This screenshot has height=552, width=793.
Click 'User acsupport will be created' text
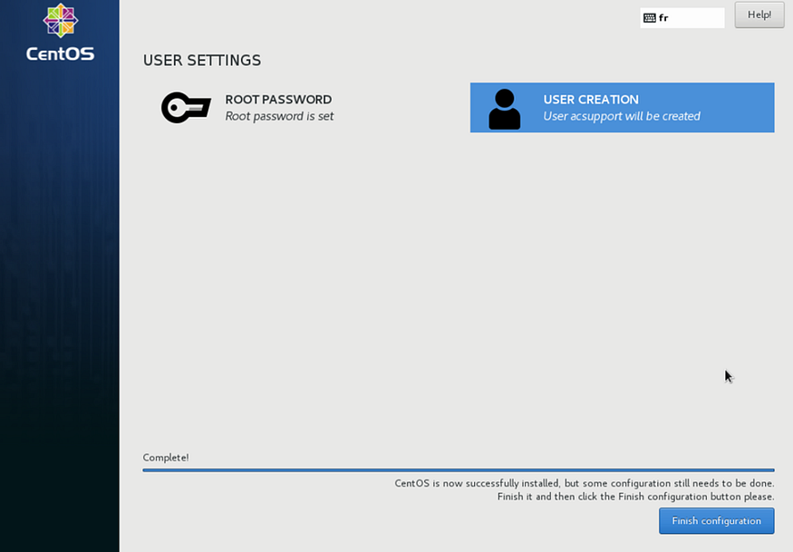(622, 116)
